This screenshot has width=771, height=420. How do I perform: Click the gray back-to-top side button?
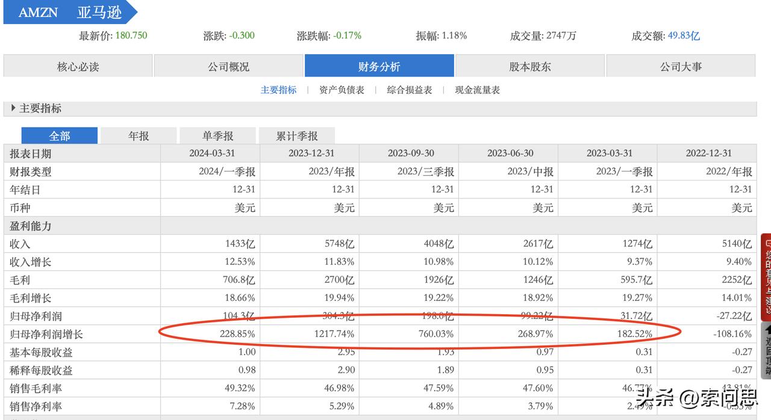(766, 350)
